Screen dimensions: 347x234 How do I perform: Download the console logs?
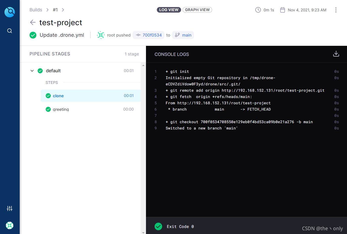pyautogui.click(x=336, y=54)
